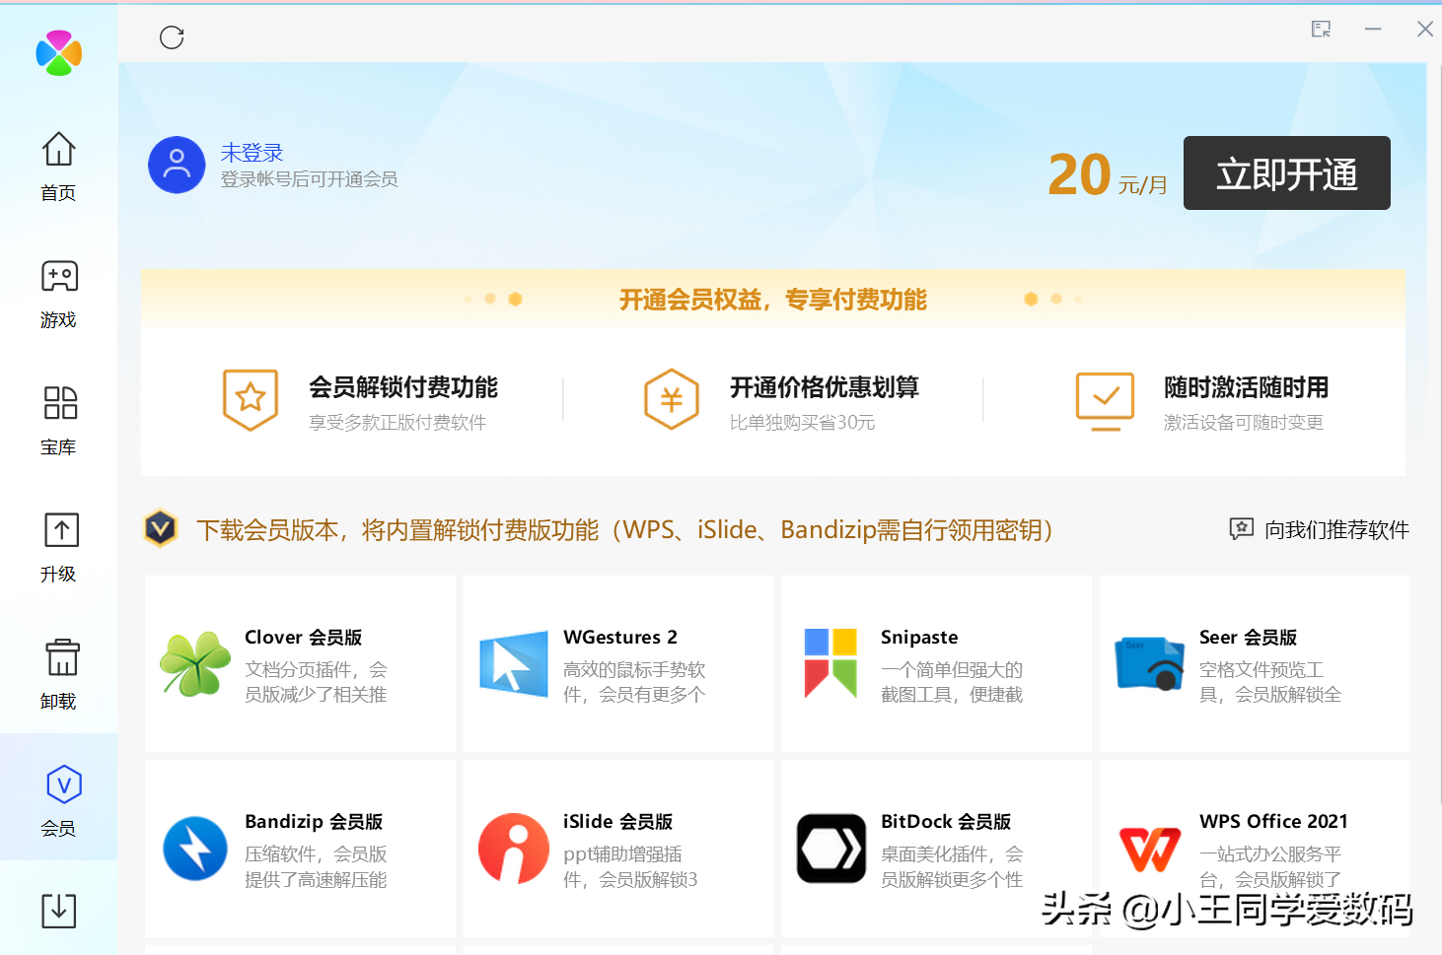This screenshot has height=955, width=1442.
Task: Open the Clover clover-leaf icon
Action: (x=195, y=664)
